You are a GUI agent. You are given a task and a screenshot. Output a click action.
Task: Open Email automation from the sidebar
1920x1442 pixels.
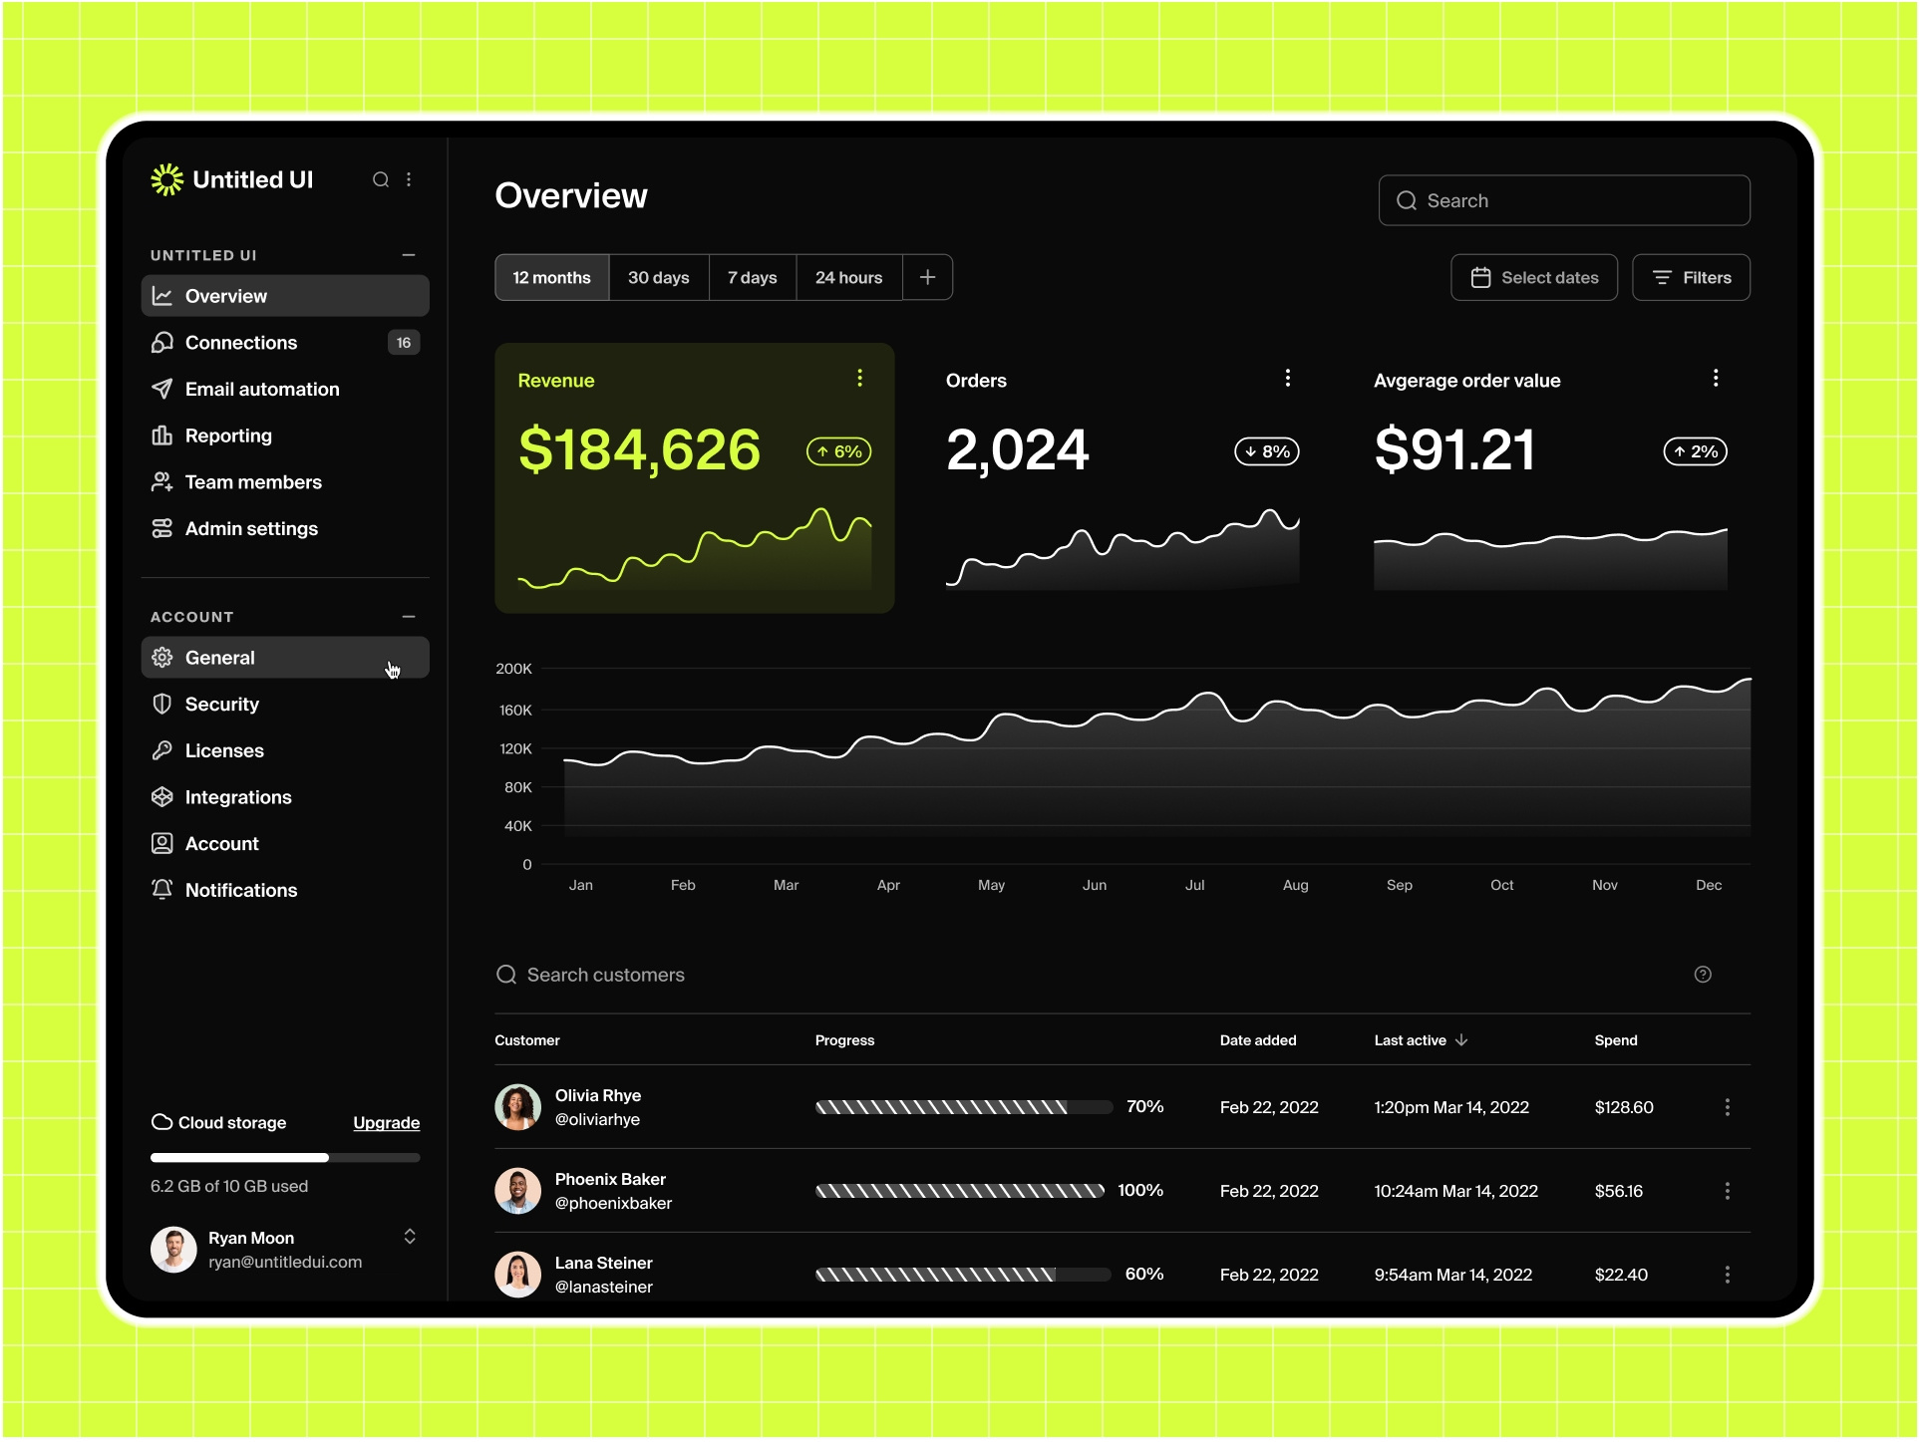[261, 389]
